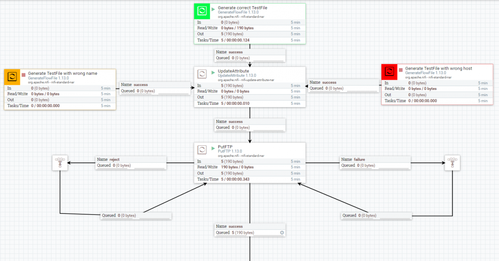Select success connection from wrong name processor
The height and width of the screenshot is (261, 499).
155,88
